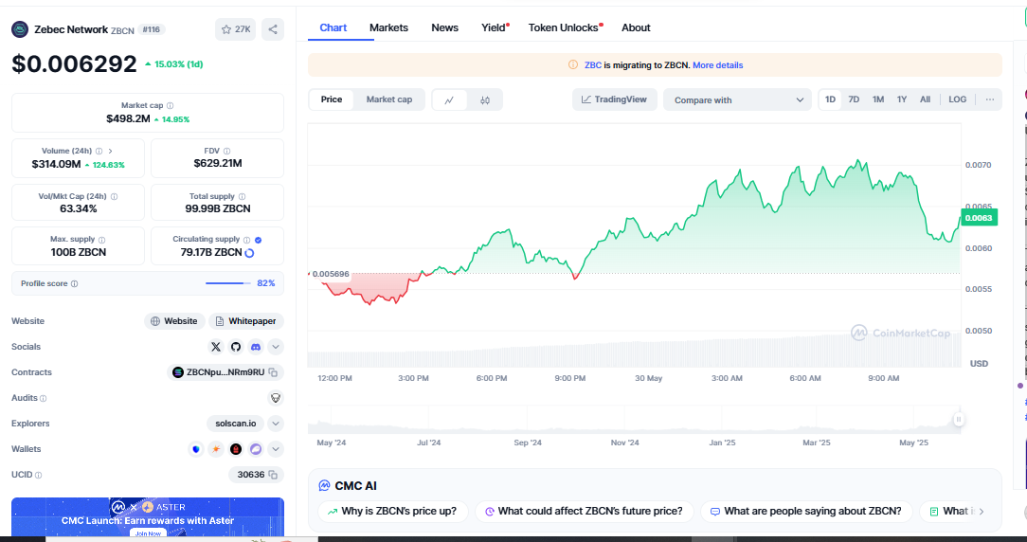Click the Profile score progress bar
This screenshot has height=542, width=1027.
(228, 283)
